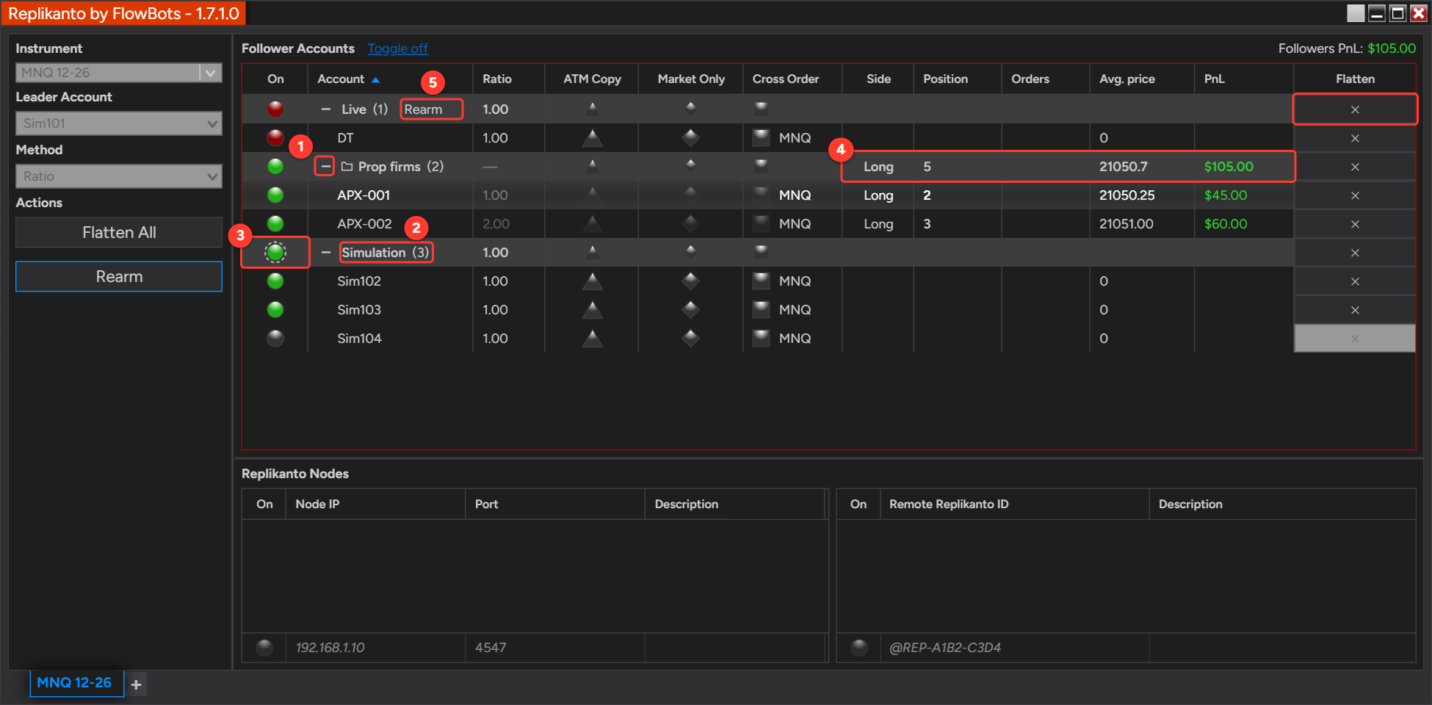Toggle ATM Copy triangle for APX-001
This screenshot has width=1432, height=705.
click(592, 195)
